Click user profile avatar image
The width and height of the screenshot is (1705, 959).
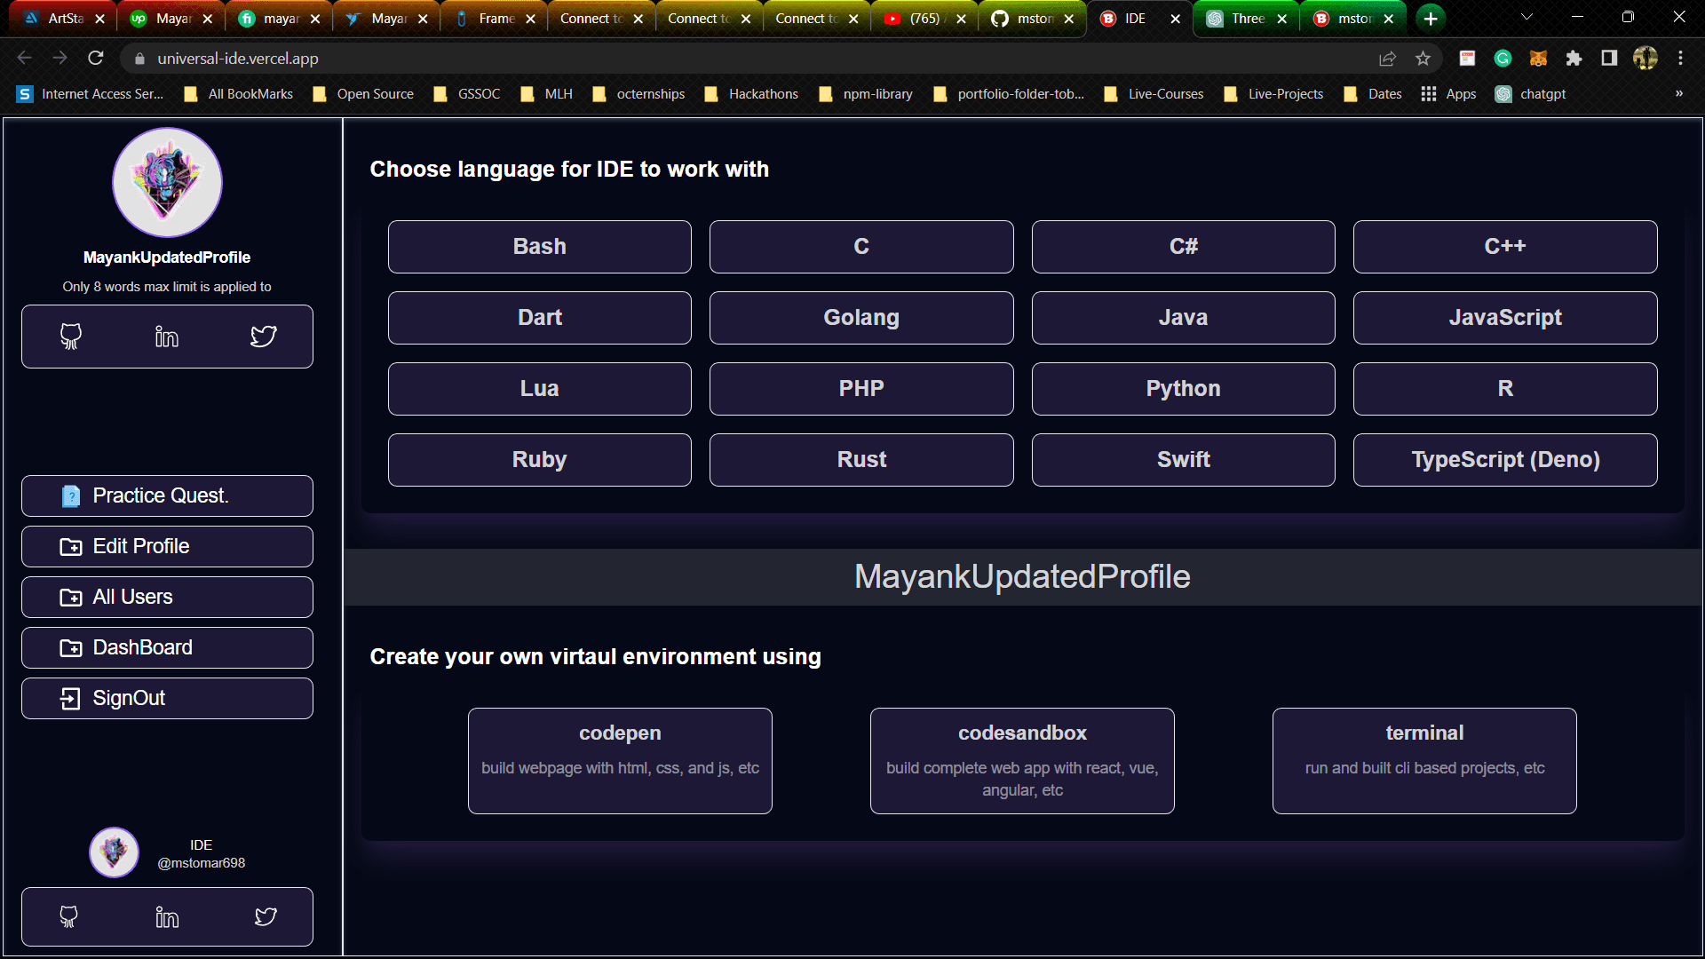coord(169,181)
